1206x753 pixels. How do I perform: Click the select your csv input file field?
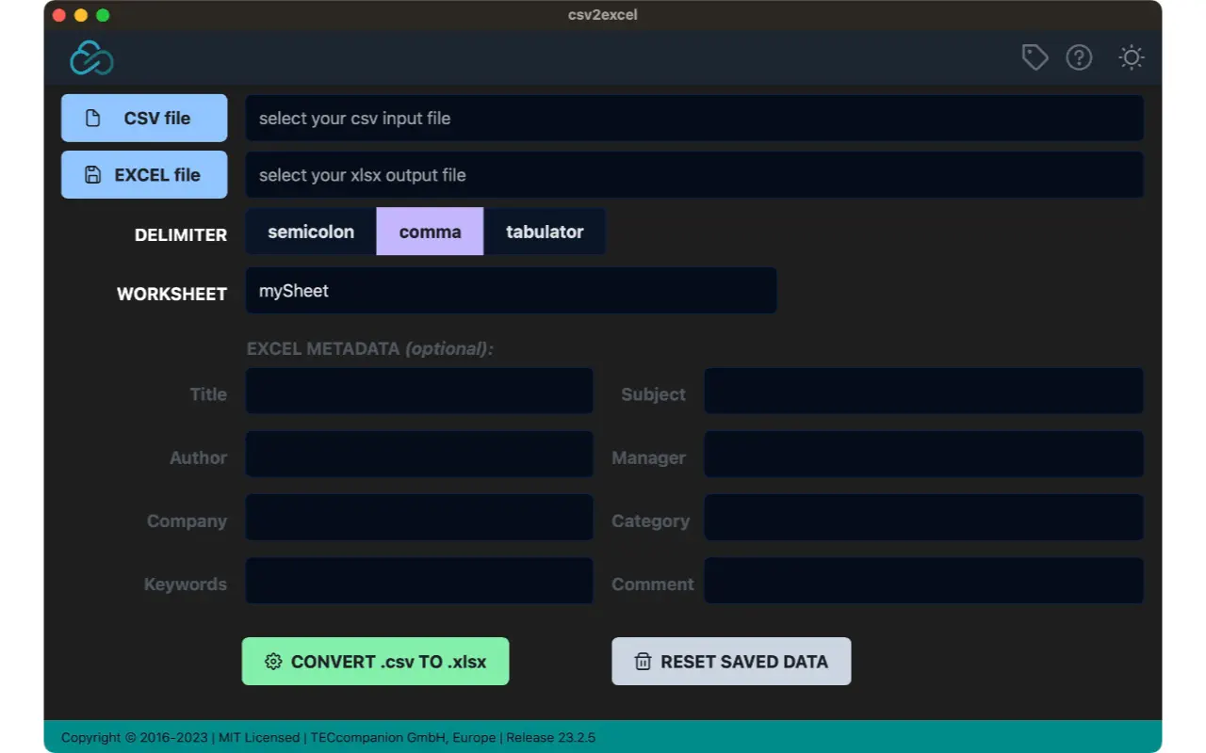click(693, 118)
